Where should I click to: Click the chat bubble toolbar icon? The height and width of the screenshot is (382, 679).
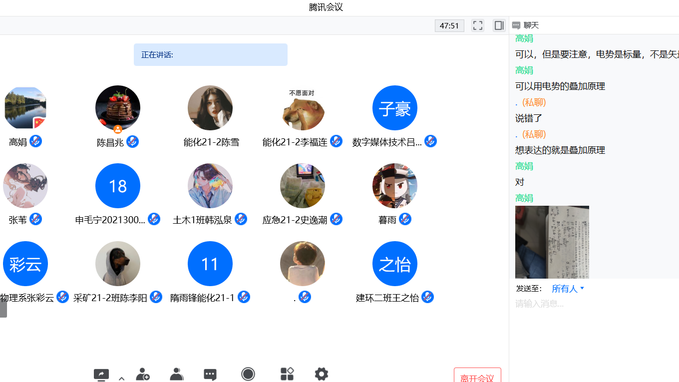(210, 375)
